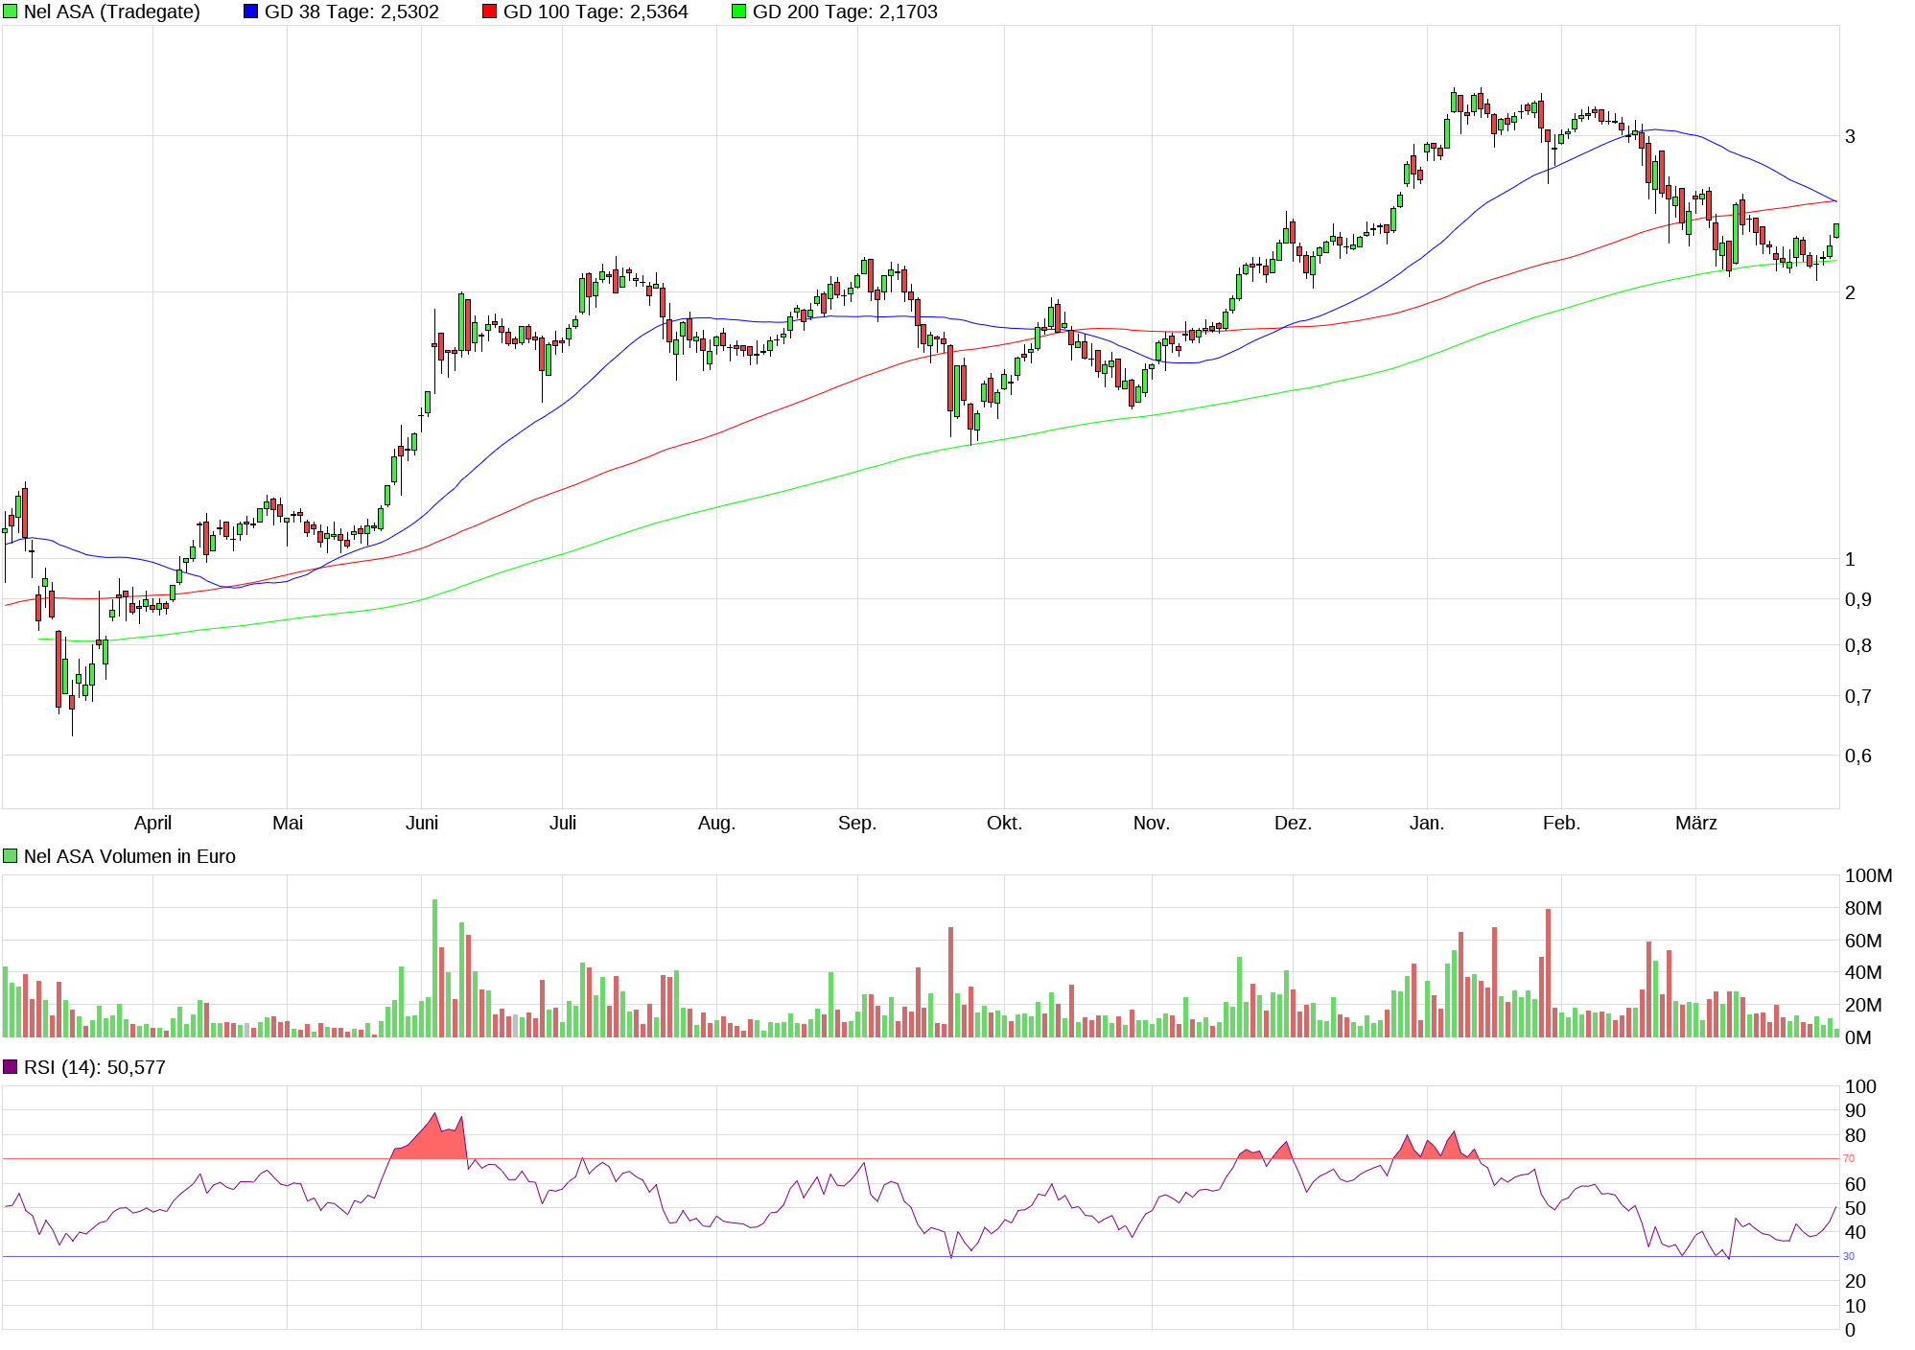The width and height of the screenshot is (1915, 1350).
Task: Click the GD 200 Tage: 2,1703 label
Action: [x=845, y=12]
